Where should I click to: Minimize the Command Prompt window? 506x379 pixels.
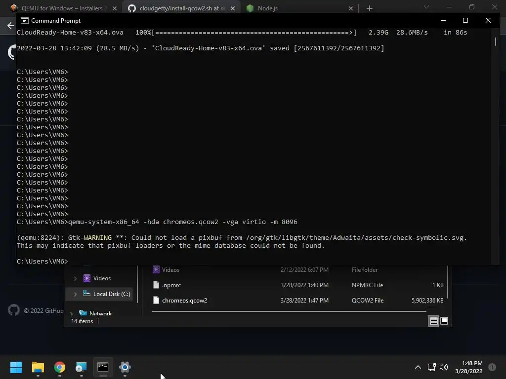[443, 20]
